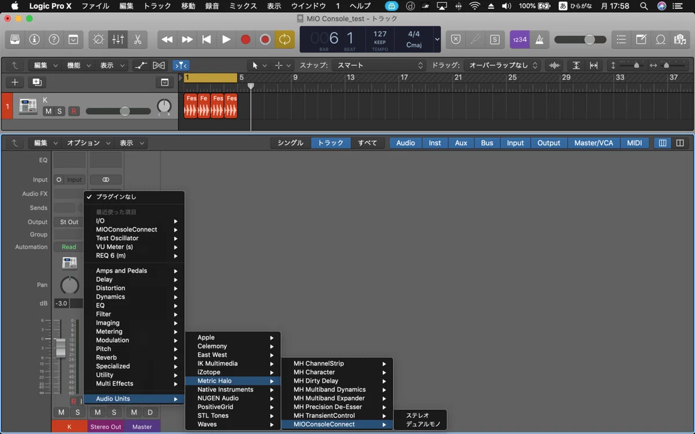Screen dimensions: 695x434
Task: Open the pointer tool dropdown
Action: pyautogui.click(x=260, y=65)
